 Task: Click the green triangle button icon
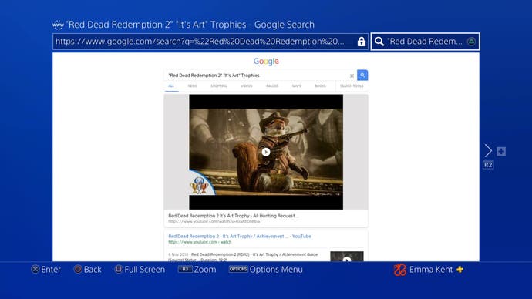click(x=471, y=42)
